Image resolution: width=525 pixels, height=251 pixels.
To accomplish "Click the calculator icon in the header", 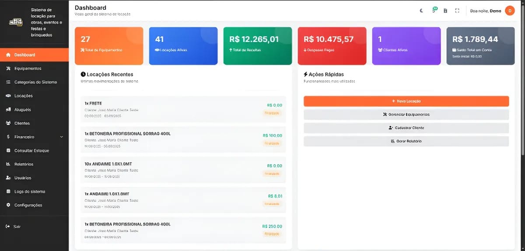I will (445, 10).
